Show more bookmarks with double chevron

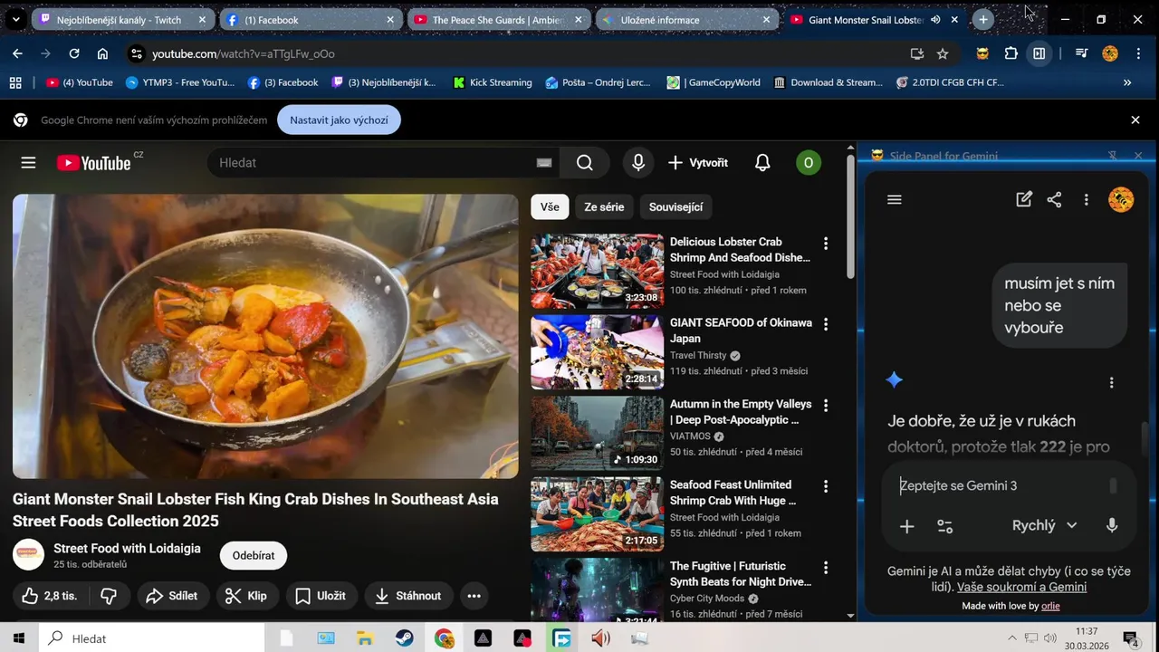[1127, 82]
